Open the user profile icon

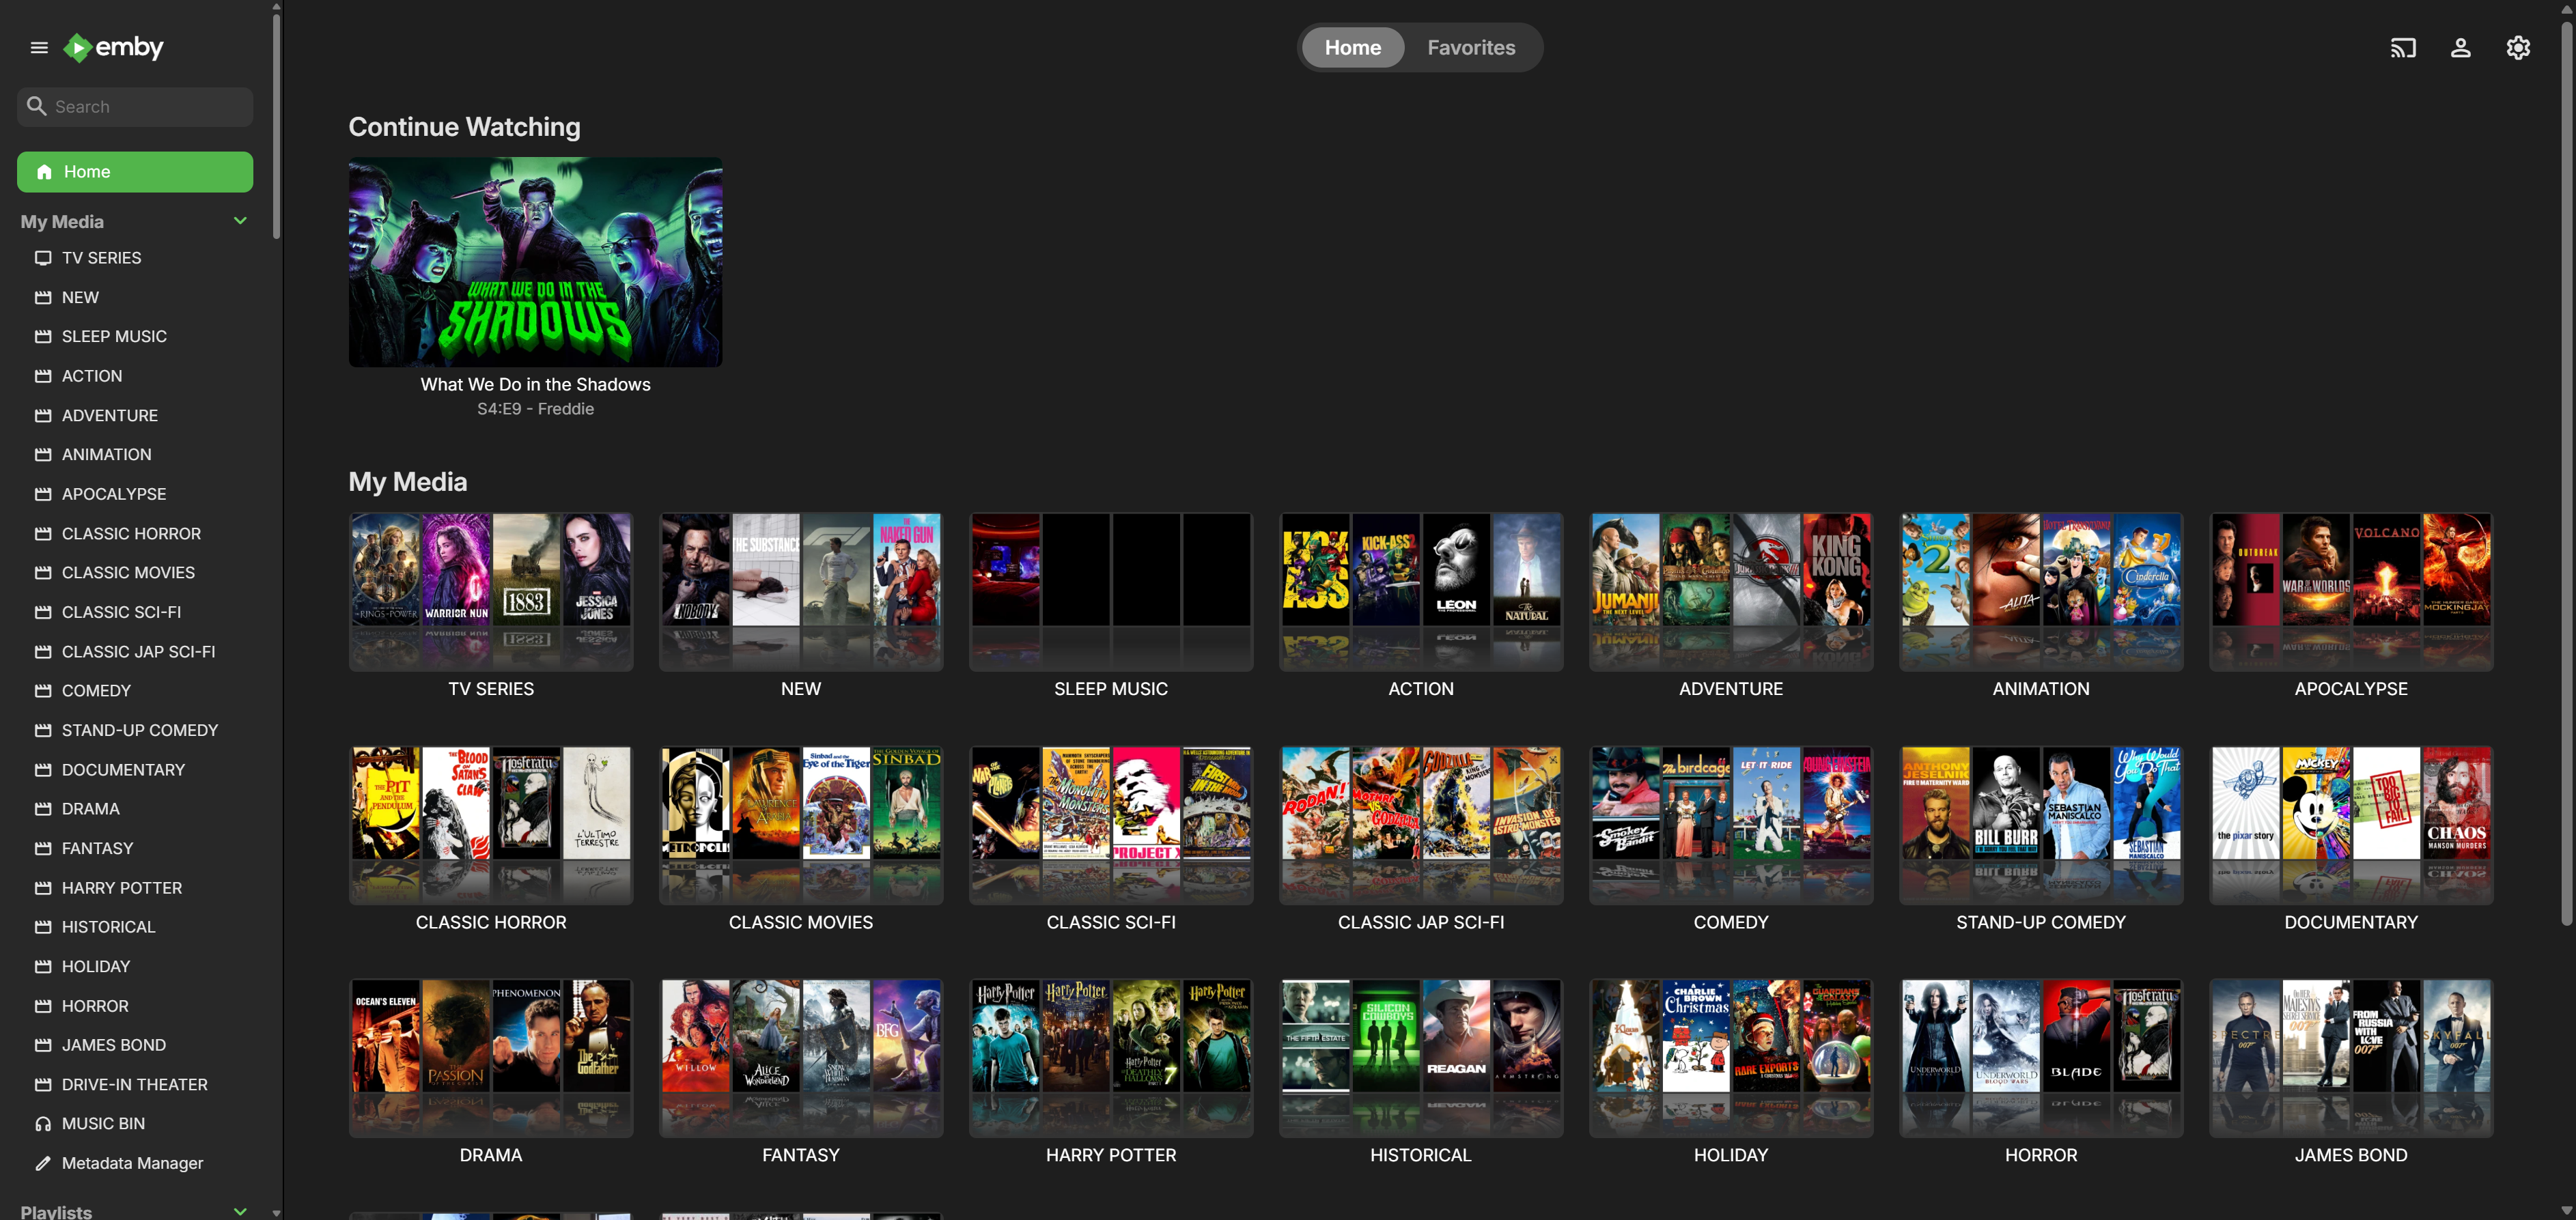coord(2460,48)
